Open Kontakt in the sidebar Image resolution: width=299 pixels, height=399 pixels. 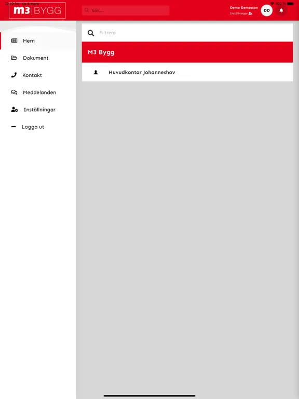coord(38,75)
